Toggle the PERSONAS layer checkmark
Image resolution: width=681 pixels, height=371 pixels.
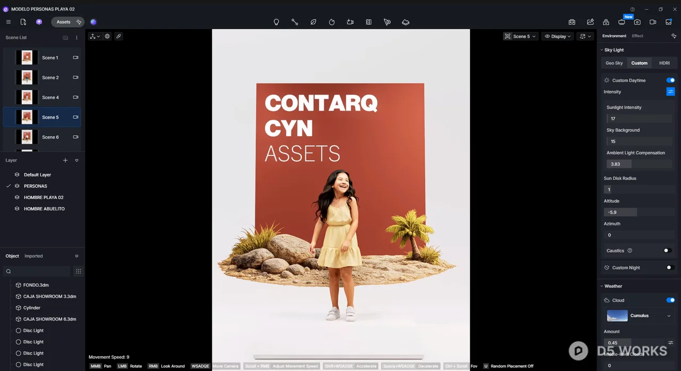9,186
